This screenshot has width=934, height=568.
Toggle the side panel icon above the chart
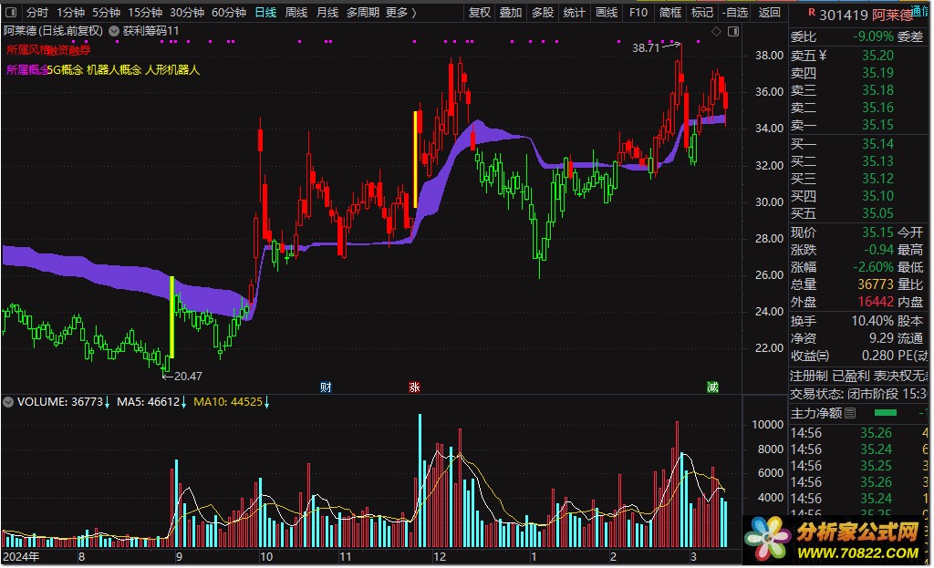pos(733,31)
